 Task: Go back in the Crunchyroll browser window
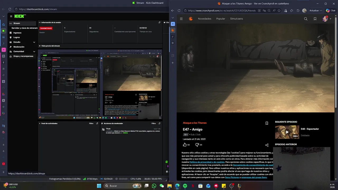(172, 11)
